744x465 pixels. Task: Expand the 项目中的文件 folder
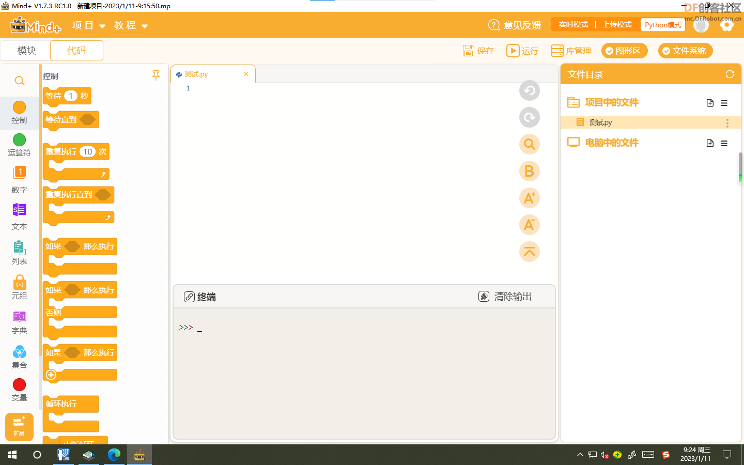click(602, 102)
